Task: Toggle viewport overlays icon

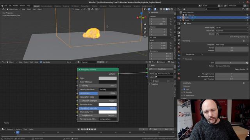Action: pos(155,9)
